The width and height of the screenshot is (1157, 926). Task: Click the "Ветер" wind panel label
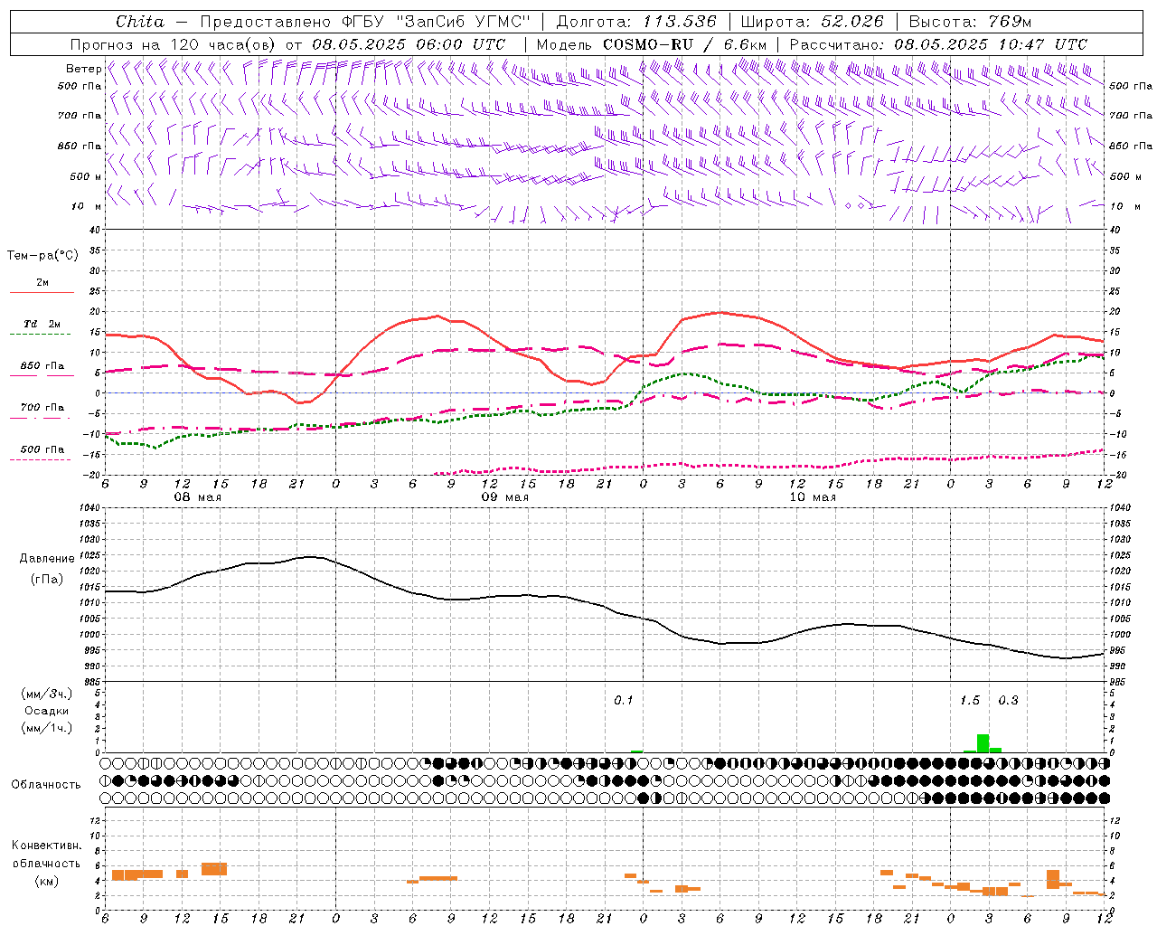(83, 69)
